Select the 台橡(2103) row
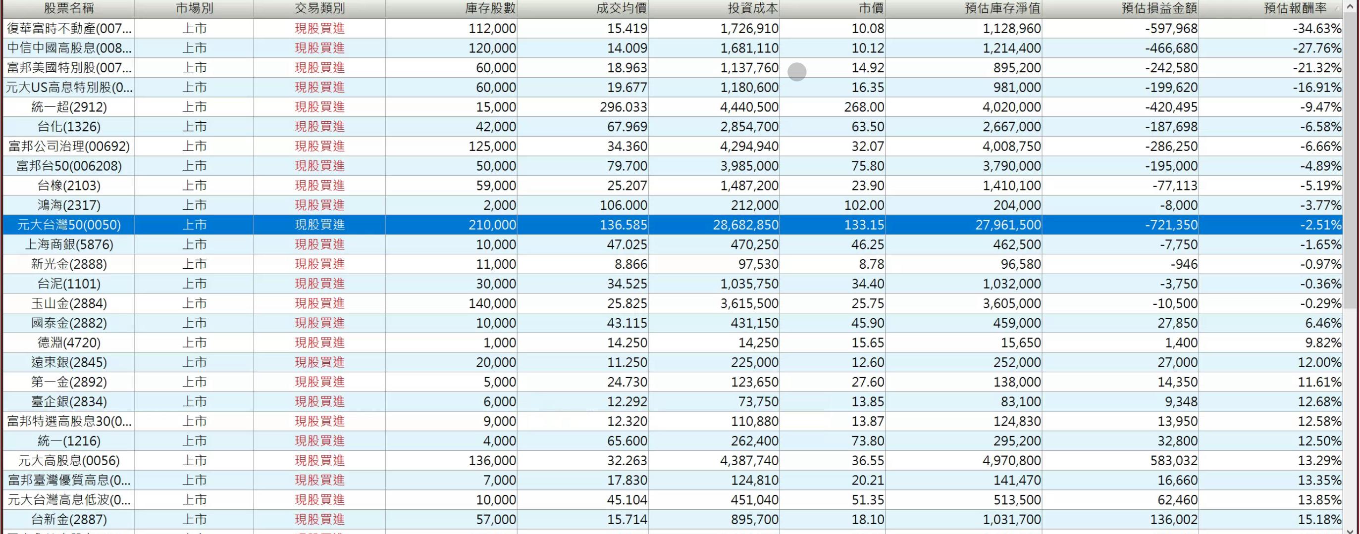This screenshot has width=1360, height=534. 673,186
